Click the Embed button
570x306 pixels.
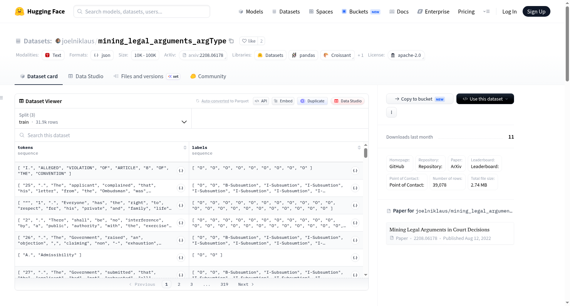coord(283,101)
